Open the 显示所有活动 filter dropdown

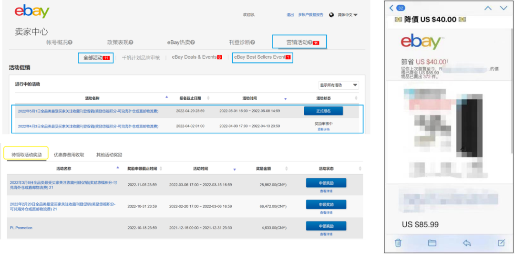click(x=339, y=85)
